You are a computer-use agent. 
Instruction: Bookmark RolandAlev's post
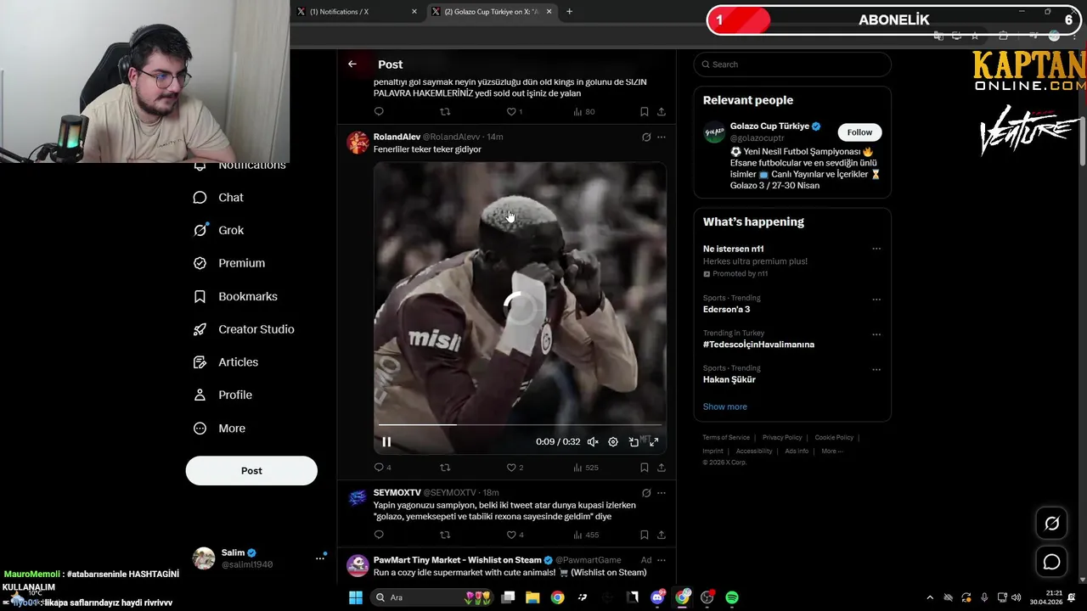point(645,468)
